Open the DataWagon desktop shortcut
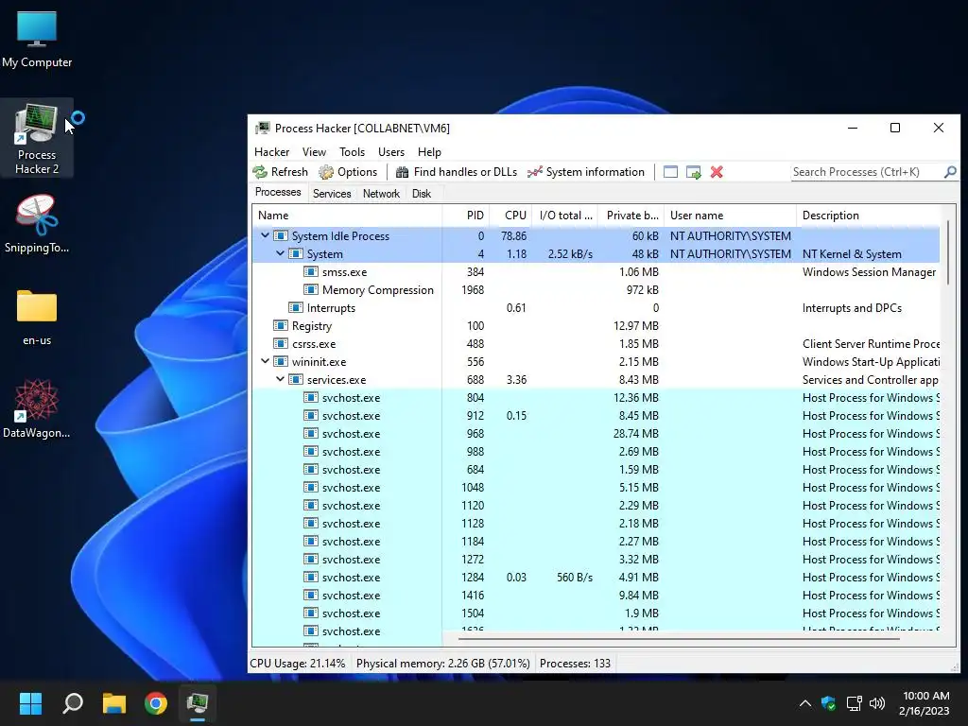The height and width of the screenshot is (726, 968). pos(37,408)
